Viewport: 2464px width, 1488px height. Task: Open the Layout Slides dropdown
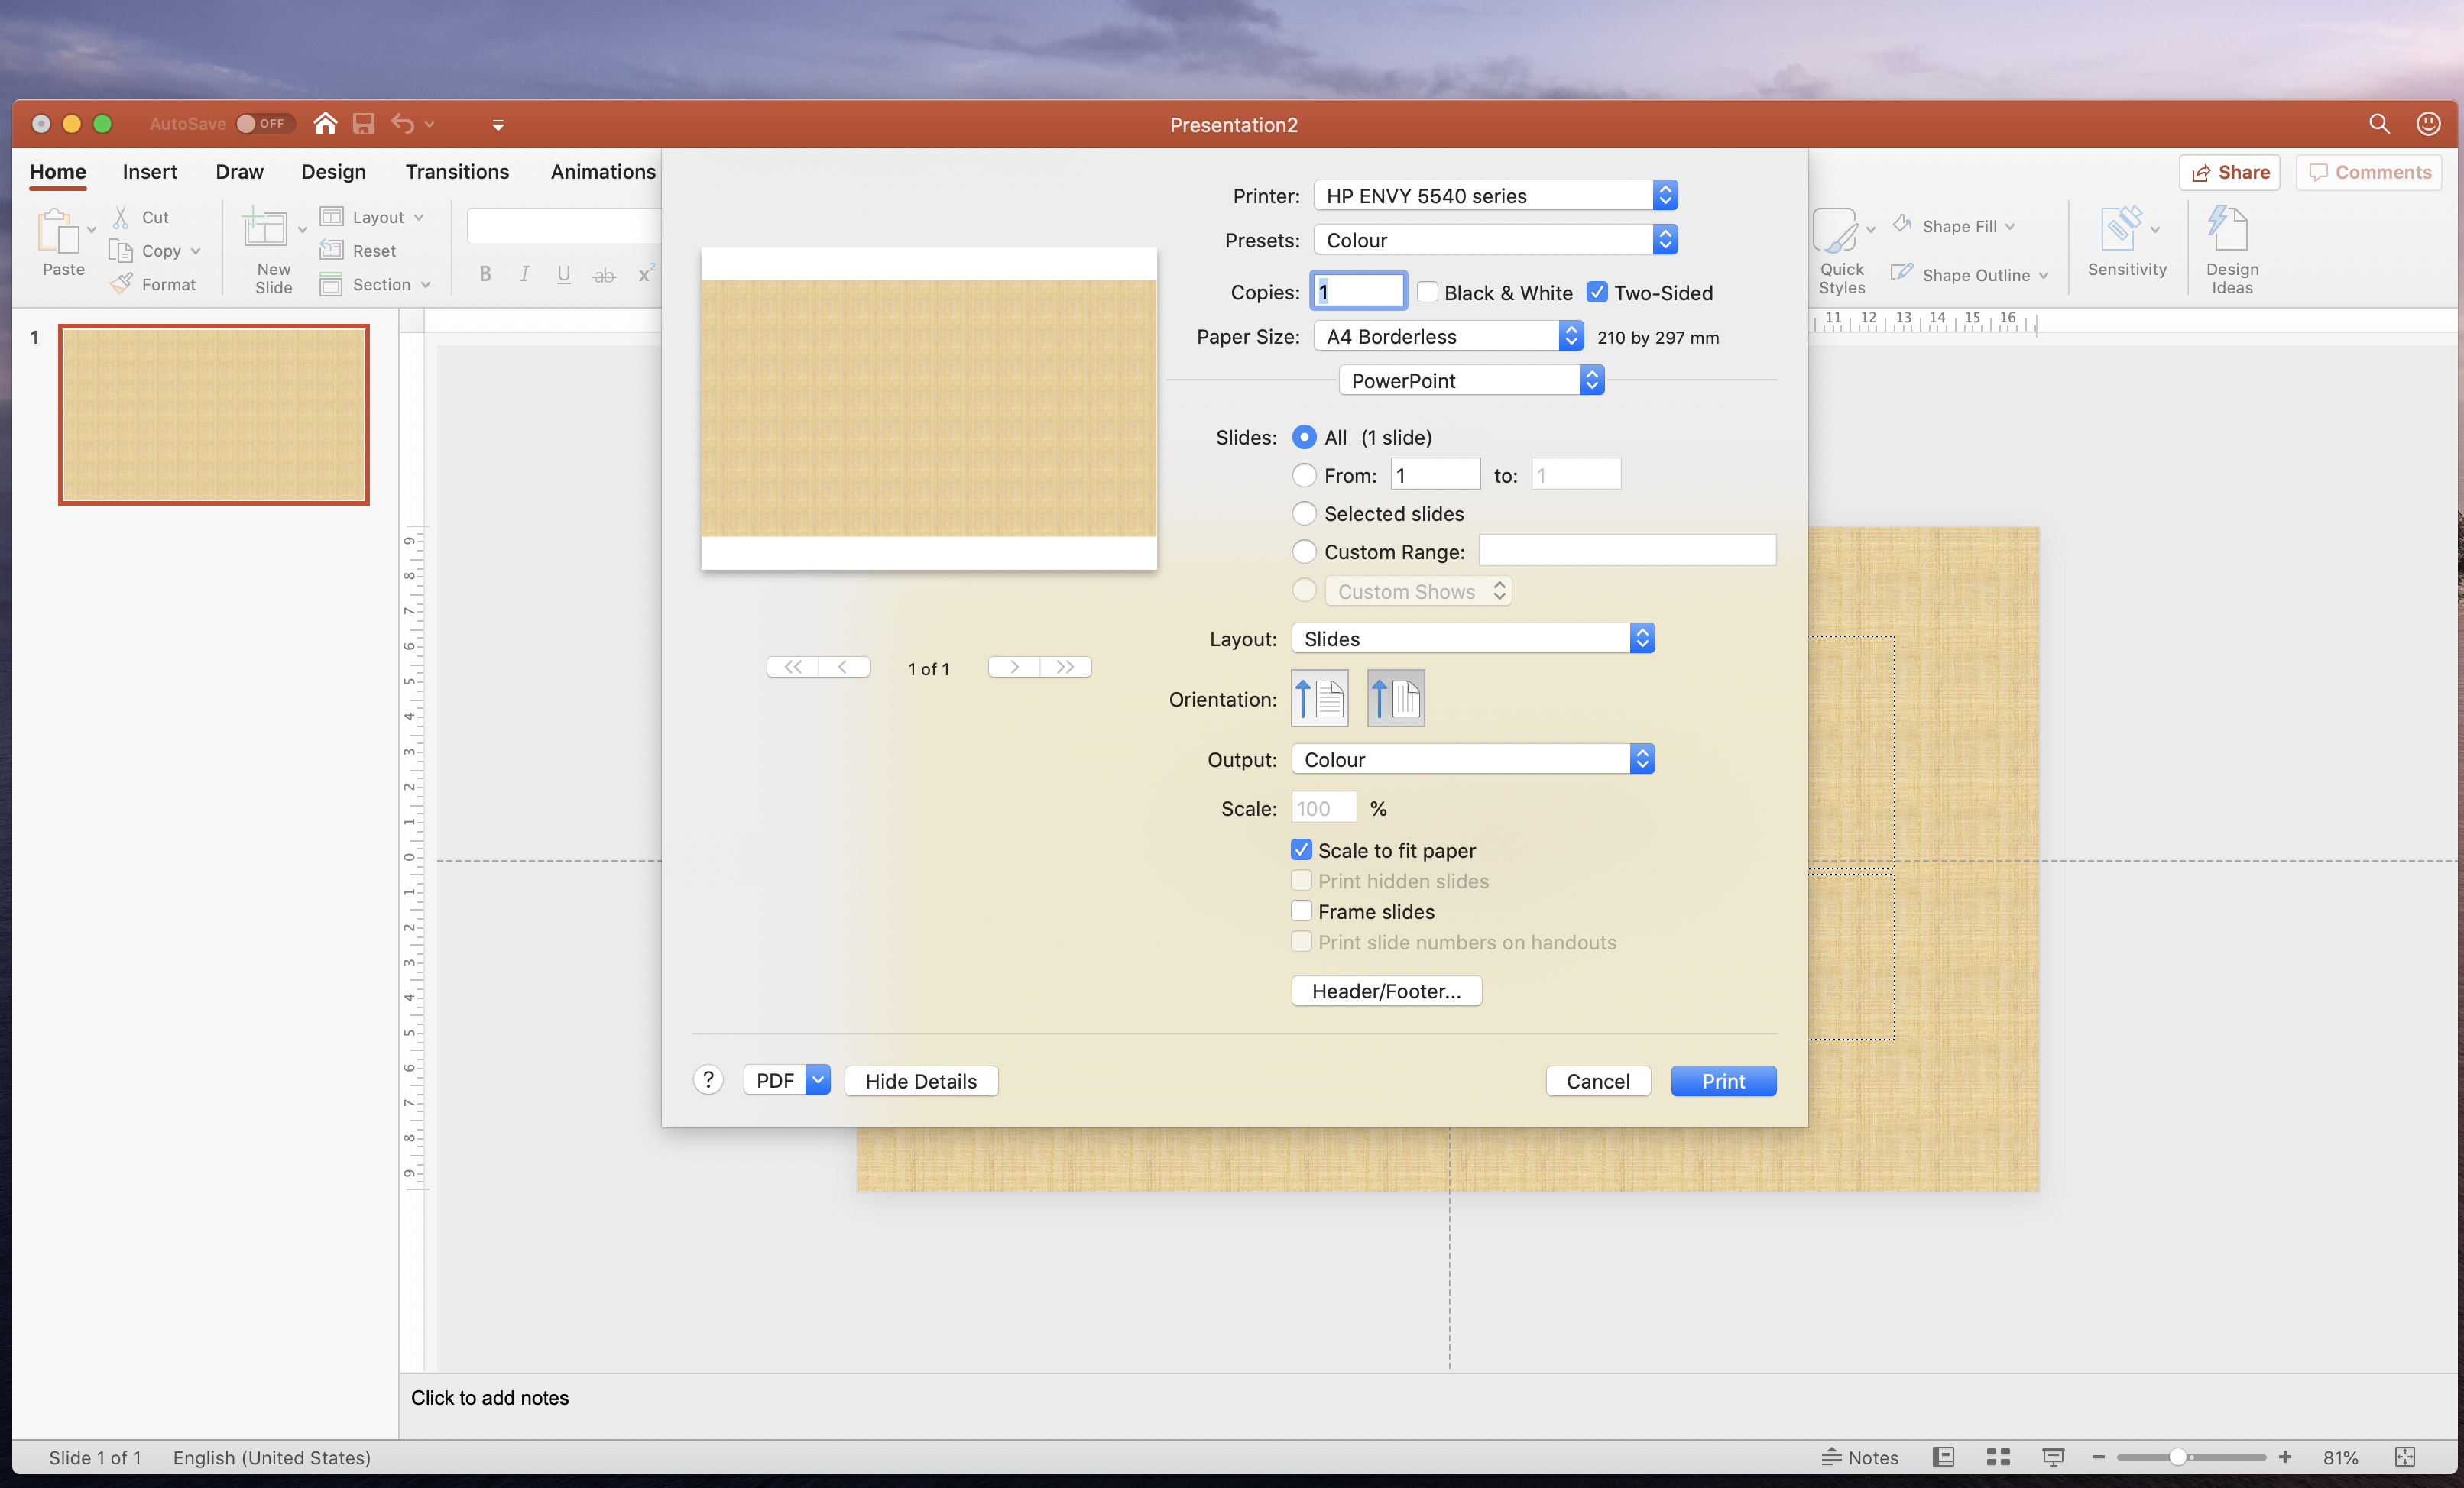pos(1472,639)
